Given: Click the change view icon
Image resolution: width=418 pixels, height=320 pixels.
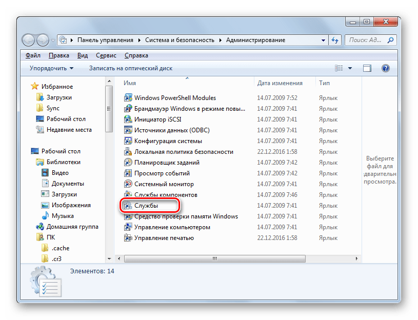Looking at the screenshot, I should tap(339, 68).
